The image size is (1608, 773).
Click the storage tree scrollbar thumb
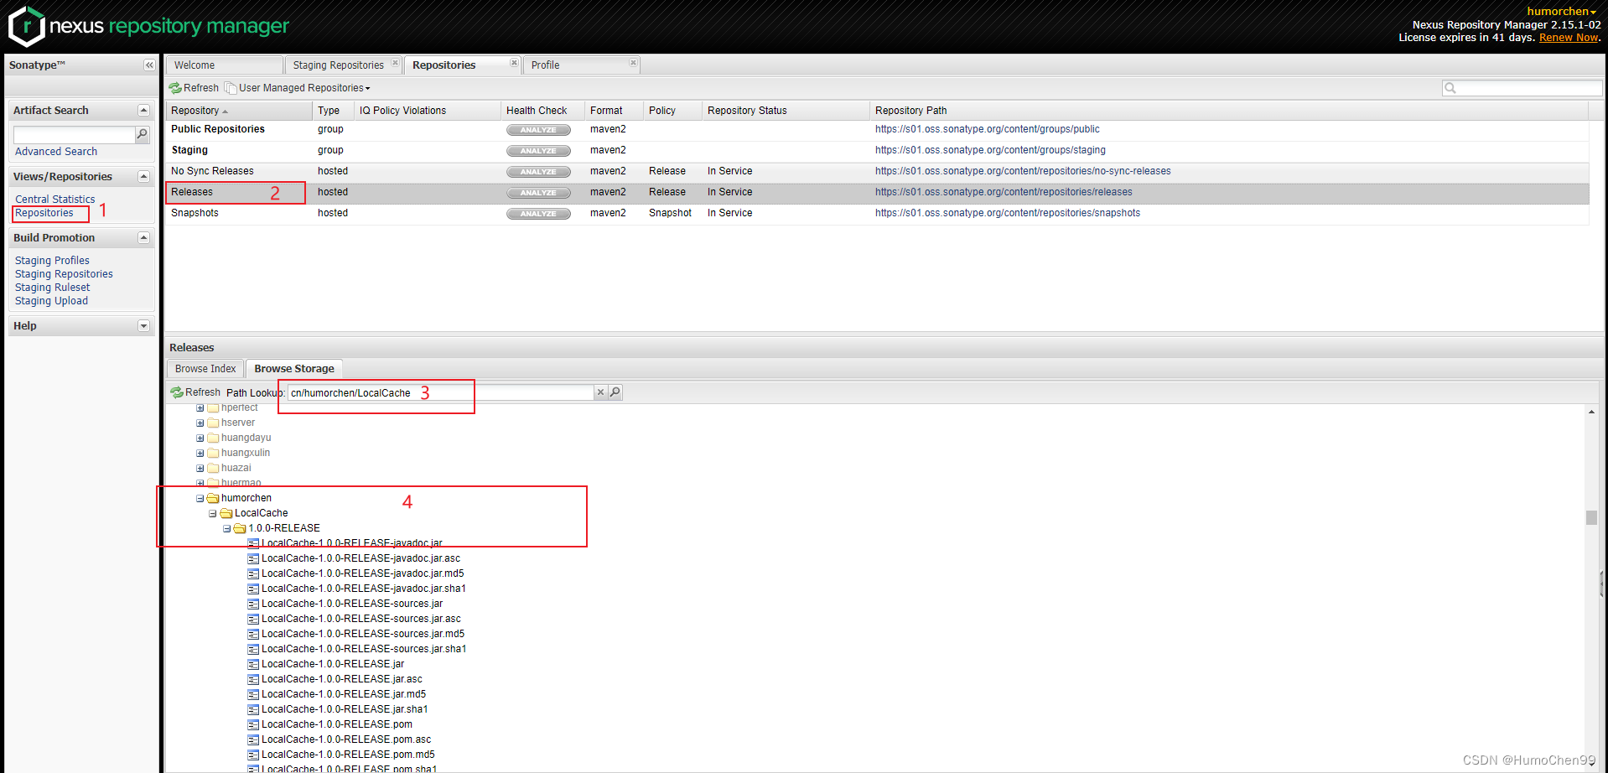(x=1591, y=517)
